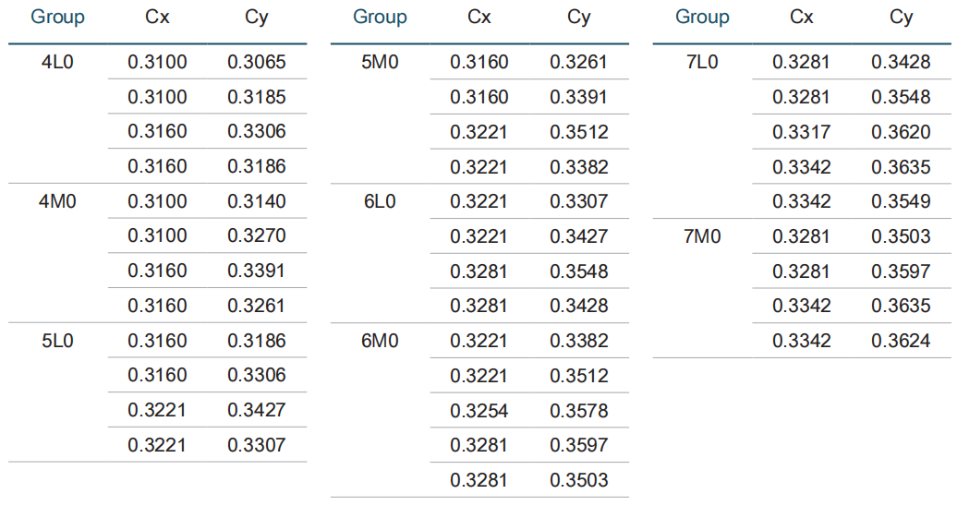Click Cx cell beside Cy 0.3270
This screenshot has width=957, height=506.
[157, 235]
